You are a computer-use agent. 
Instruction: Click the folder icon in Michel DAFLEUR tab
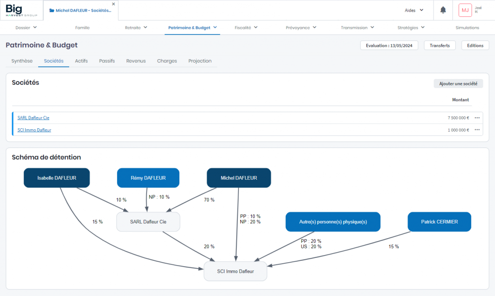52,10
